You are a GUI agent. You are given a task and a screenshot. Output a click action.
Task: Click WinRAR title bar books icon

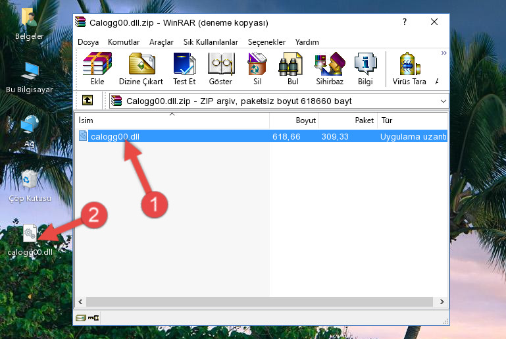pos(80,22)
